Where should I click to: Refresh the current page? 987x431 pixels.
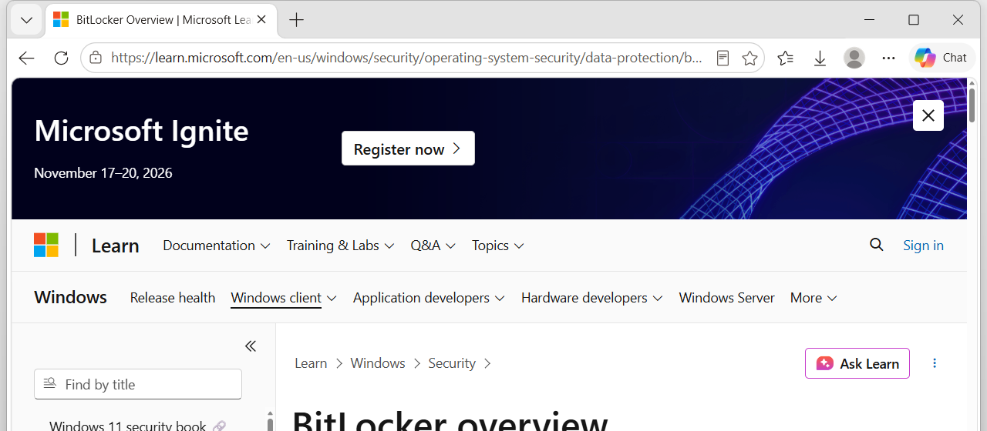pos(62,58)
